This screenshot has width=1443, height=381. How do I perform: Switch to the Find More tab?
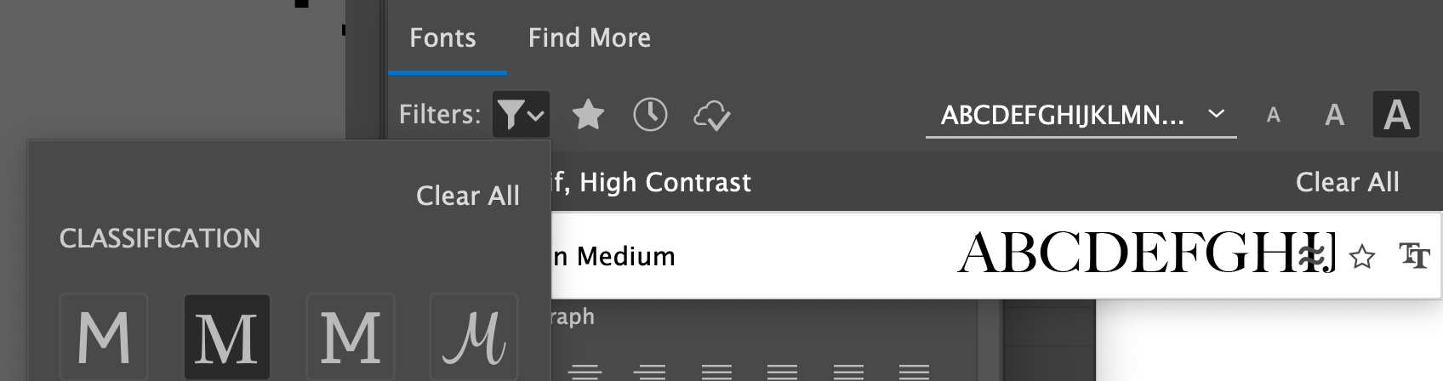coord(590,37)
